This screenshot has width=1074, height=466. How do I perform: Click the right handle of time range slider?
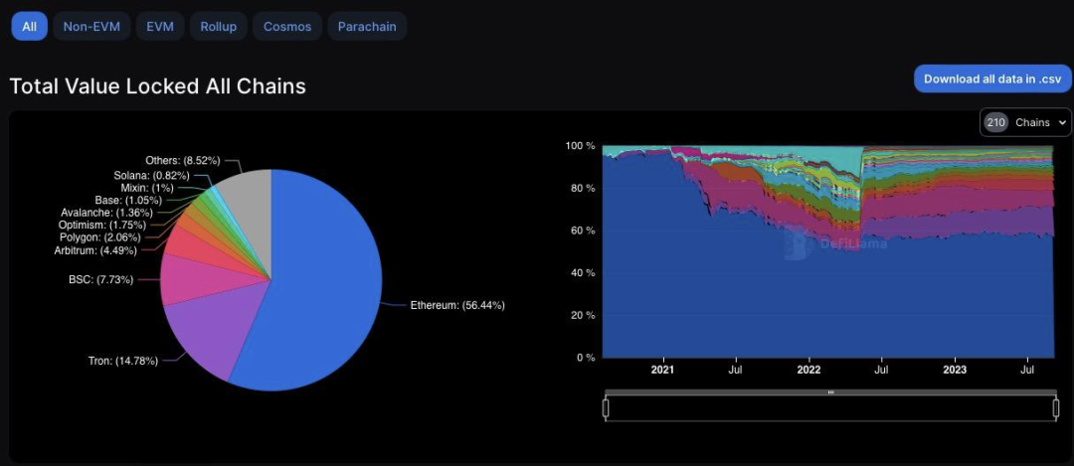pyautogui.click(x=1055, y=407)
